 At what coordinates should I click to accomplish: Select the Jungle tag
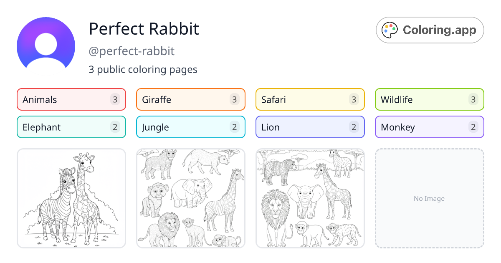(x=190, y=127)
